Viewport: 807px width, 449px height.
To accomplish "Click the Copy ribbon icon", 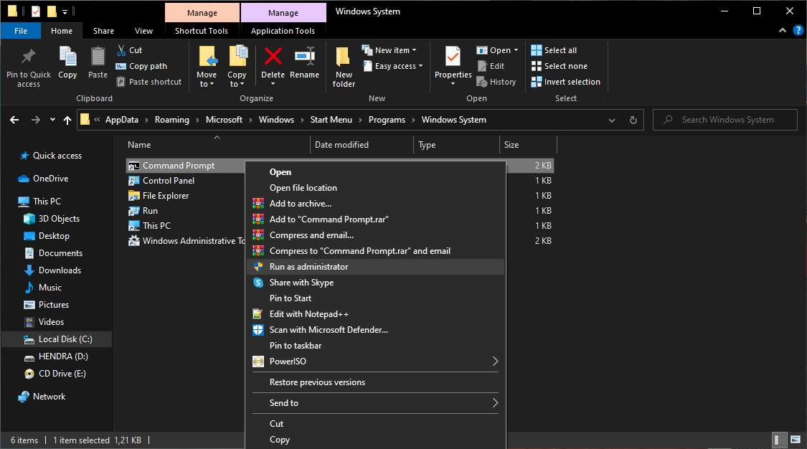I will point(67,57).
